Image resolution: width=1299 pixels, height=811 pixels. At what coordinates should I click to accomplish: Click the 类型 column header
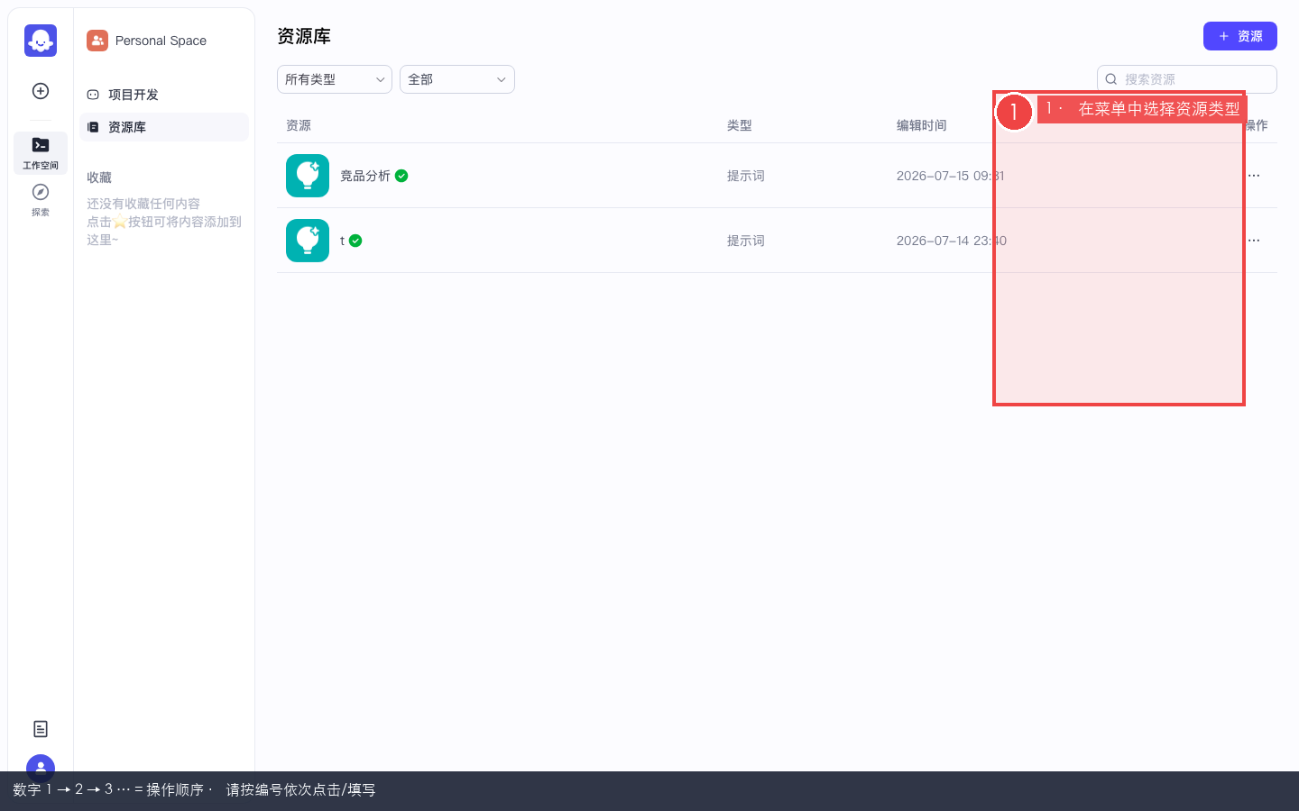[x=740, y=125]
